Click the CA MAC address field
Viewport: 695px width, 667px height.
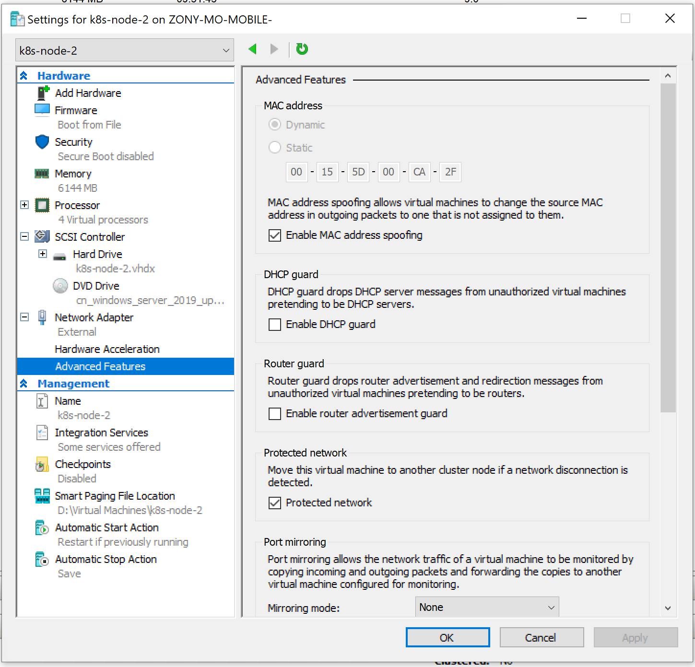[x=419, y=172]
